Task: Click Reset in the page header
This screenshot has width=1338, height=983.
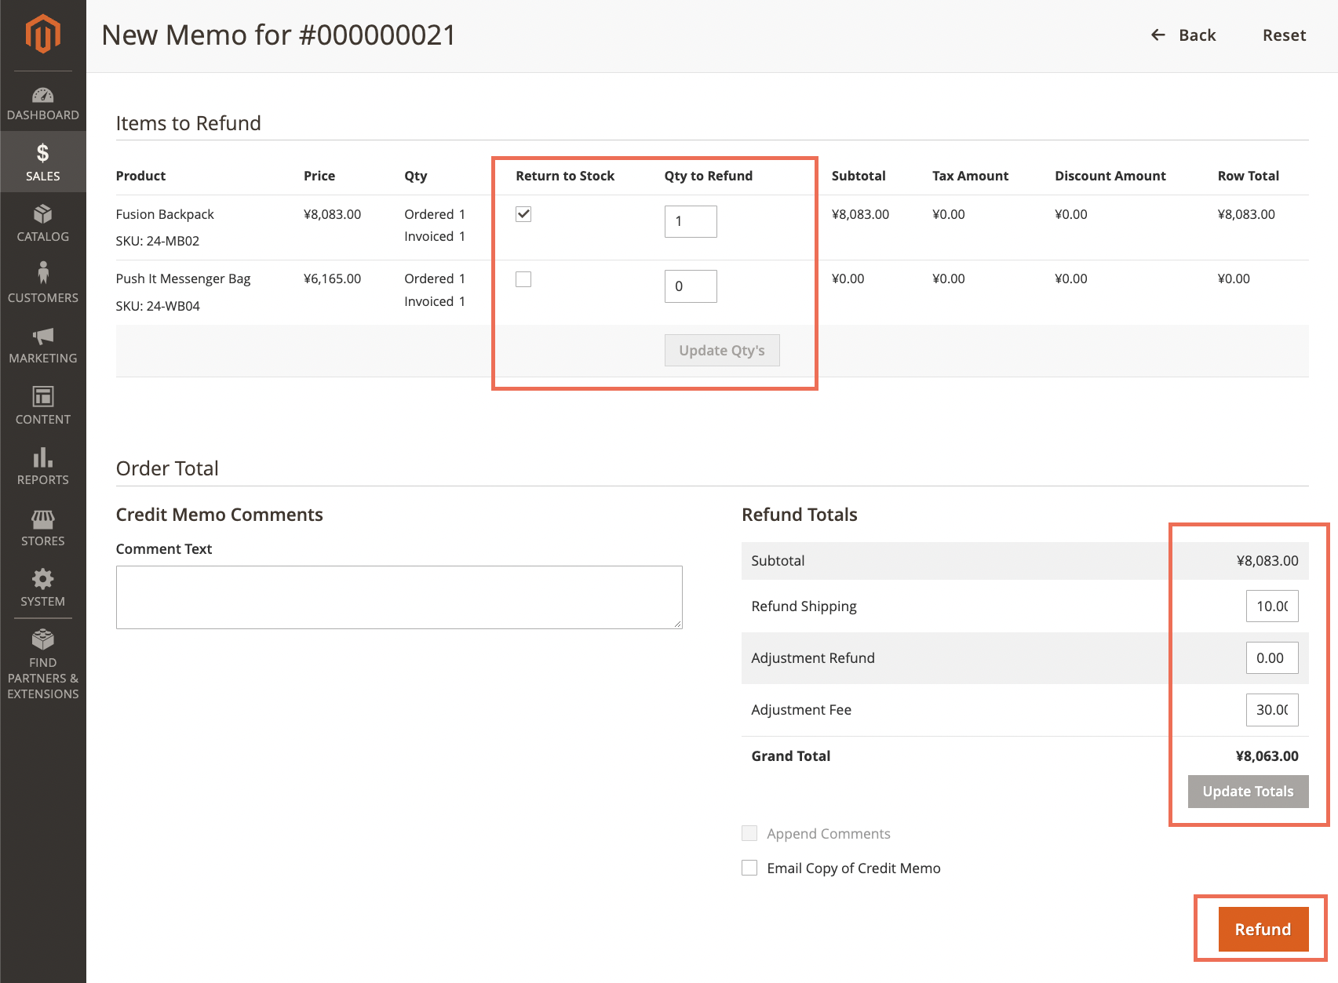Action: coord(1284,35)
